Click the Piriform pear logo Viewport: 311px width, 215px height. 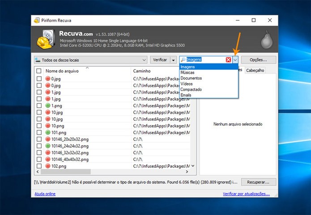267,40
